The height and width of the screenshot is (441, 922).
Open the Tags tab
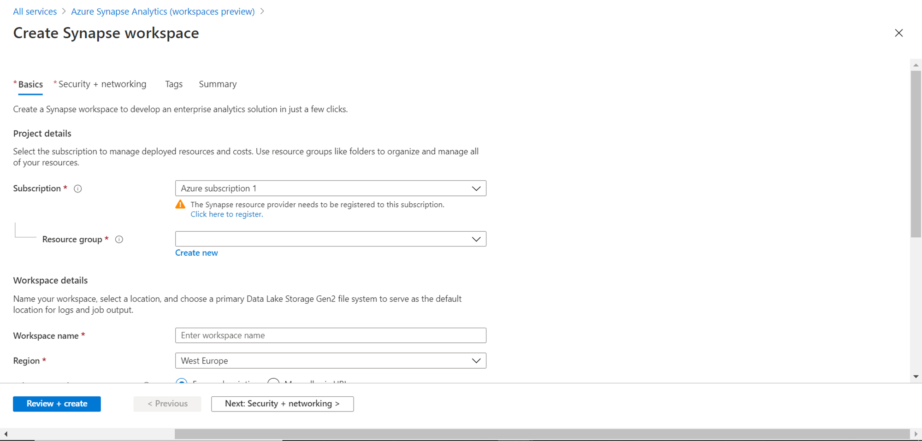(x=174, y=84)
